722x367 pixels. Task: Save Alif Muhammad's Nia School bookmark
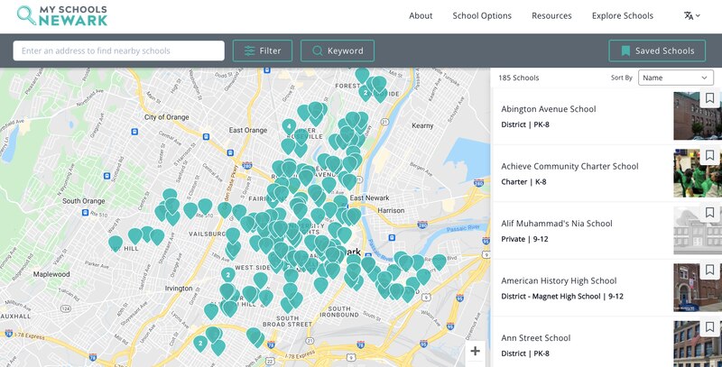coord(709,213)
